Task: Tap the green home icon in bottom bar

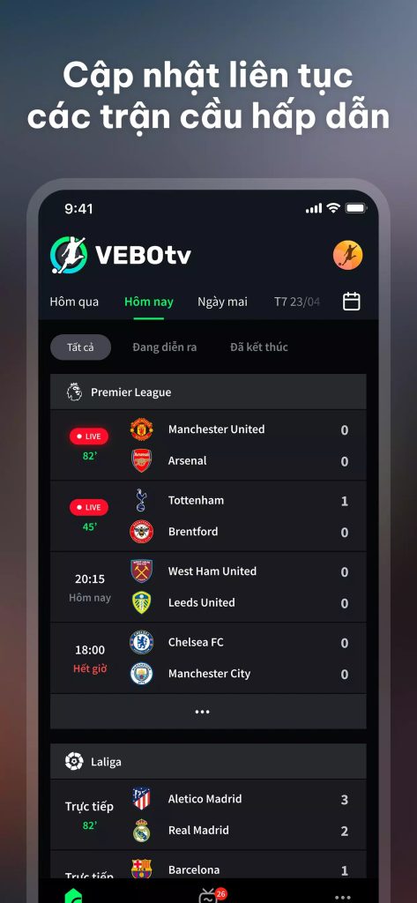Action: click(x=73, y=896)
